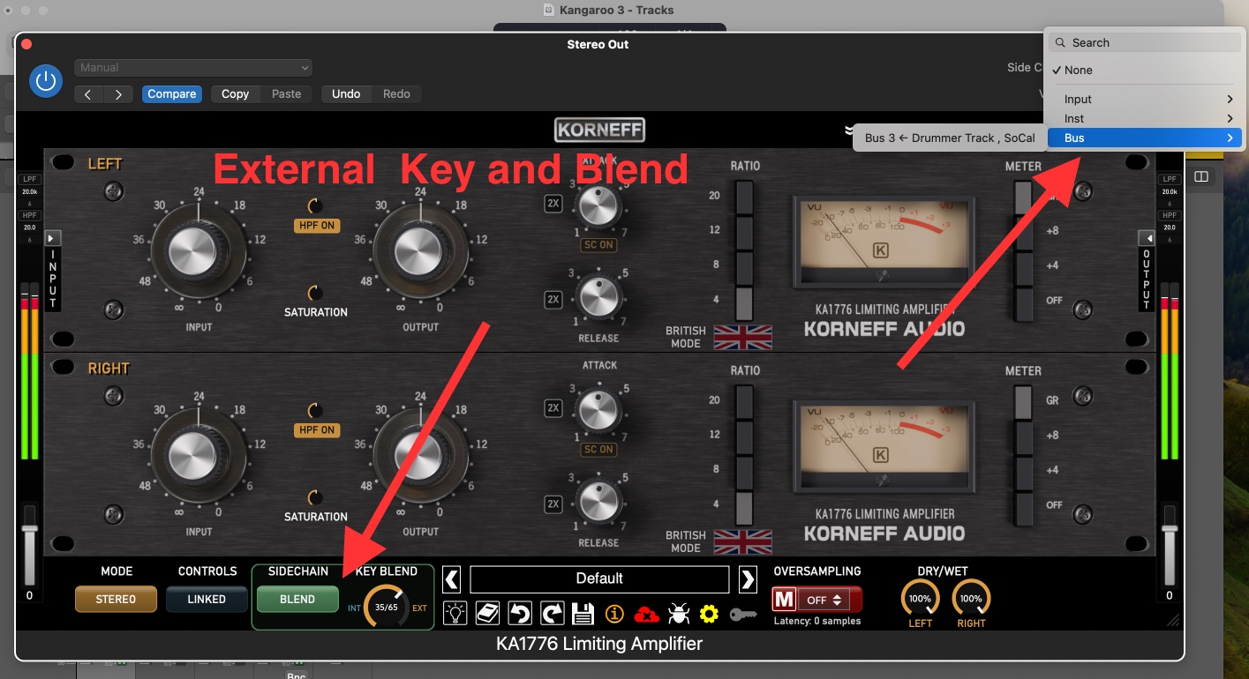Click the LEFT Saturation knob
The image size is (1249, 679).
point(314,294)
